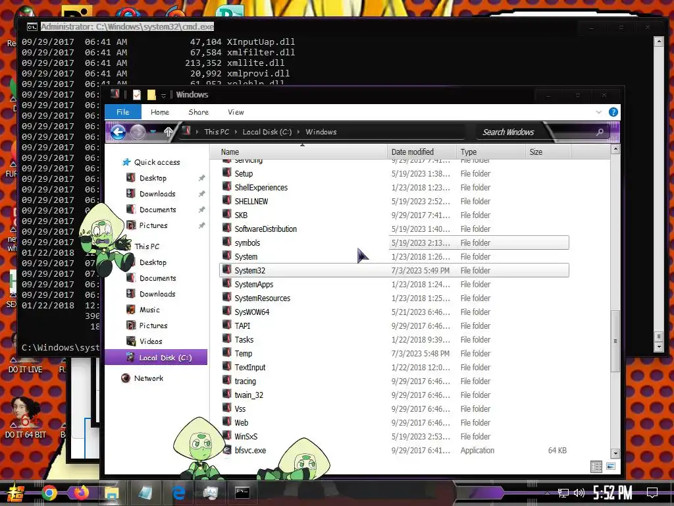The image size is (674, 506).
Task: Expand the ribbon with the chevron
Action: coord(599,112)
